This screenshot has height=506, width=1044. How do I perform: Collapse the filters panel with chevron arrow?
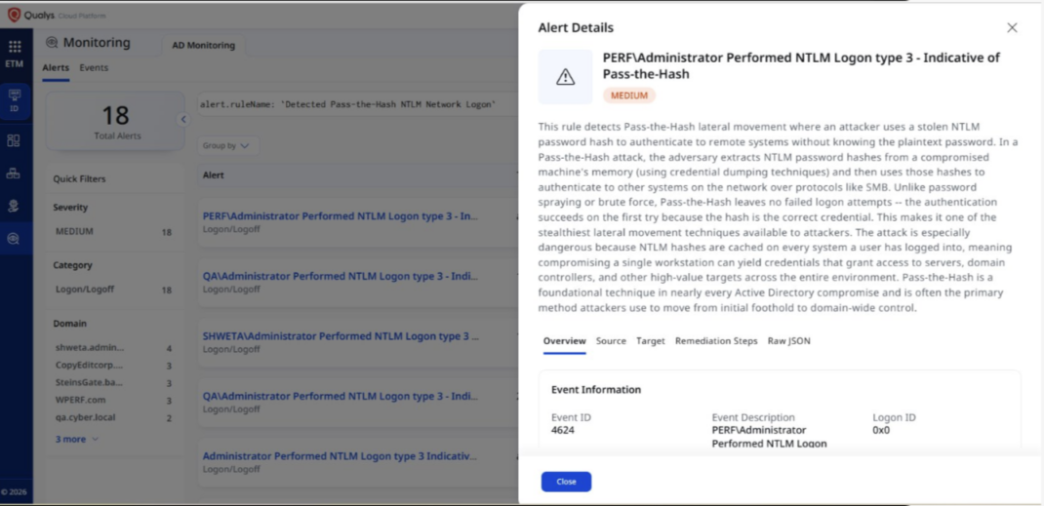click(183, 119)
